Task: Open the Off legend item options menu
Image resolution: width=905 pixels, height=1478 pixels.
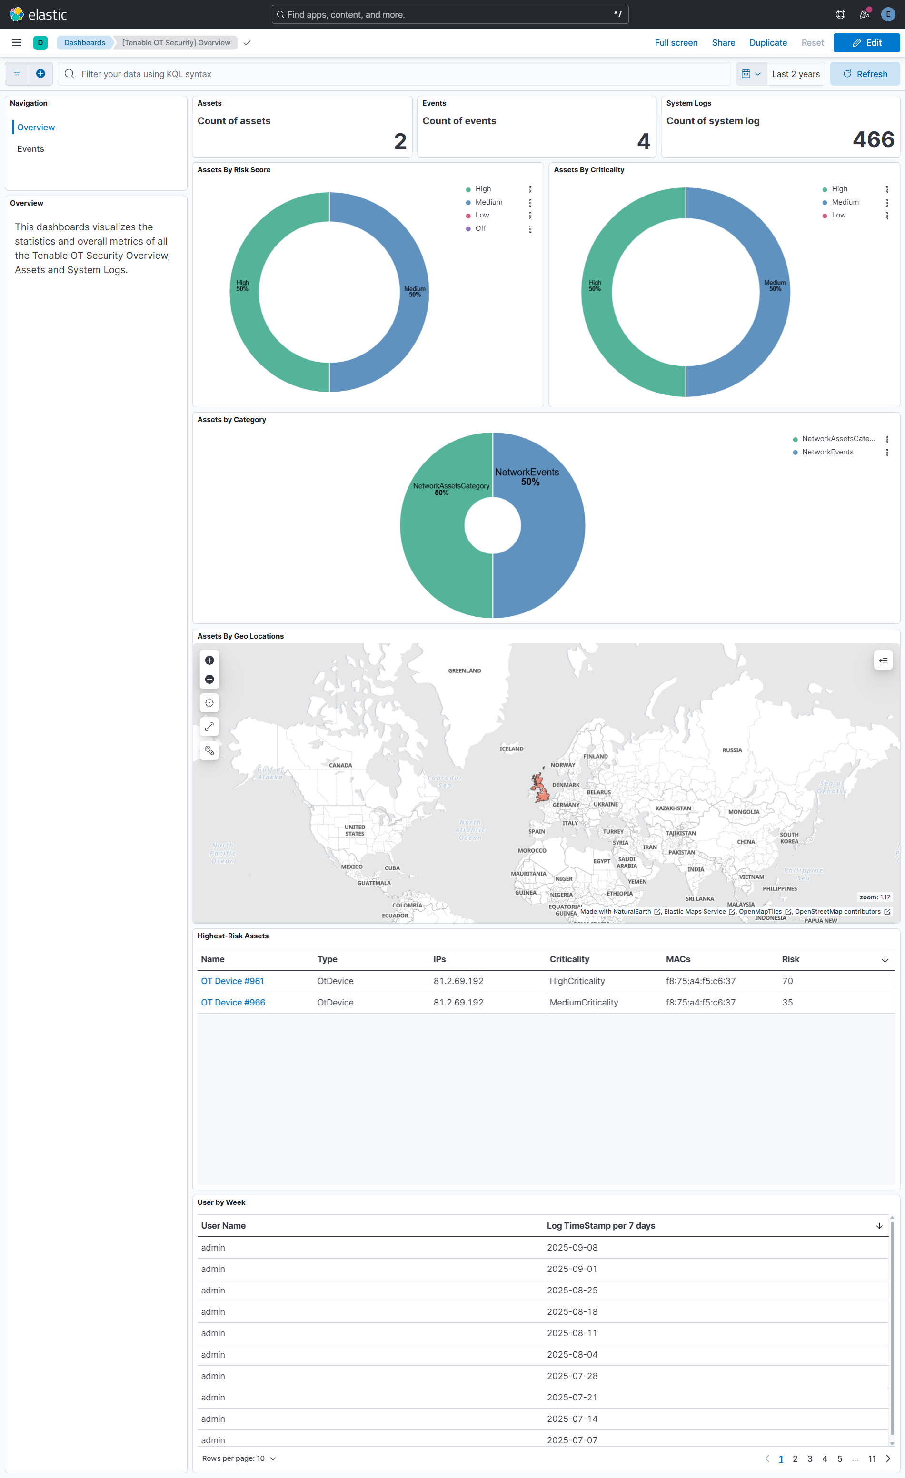Action: (530, 228)
